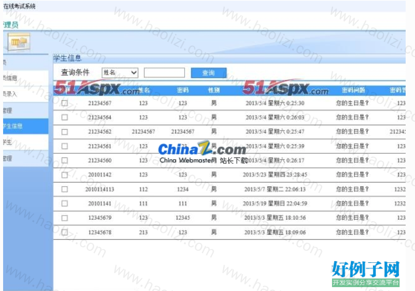Screen dimensions: 415x291
Task: Open 学生信息 in the left menu
Action: 25,126
